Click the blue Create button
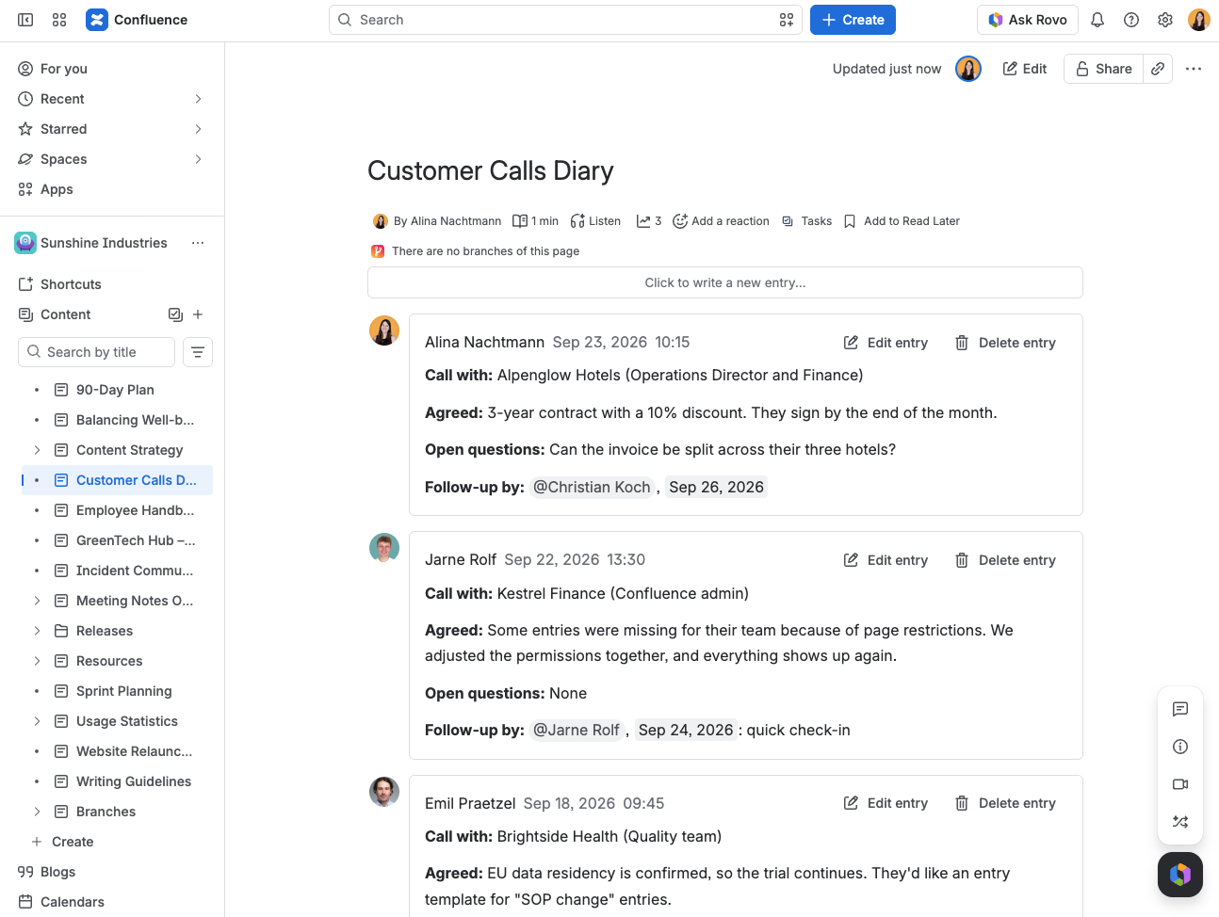1219x917 pixels. point(853,20)
